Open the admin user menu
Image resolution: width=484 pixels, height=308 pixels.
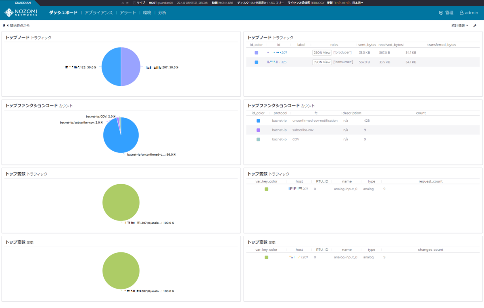pos(469,13)
